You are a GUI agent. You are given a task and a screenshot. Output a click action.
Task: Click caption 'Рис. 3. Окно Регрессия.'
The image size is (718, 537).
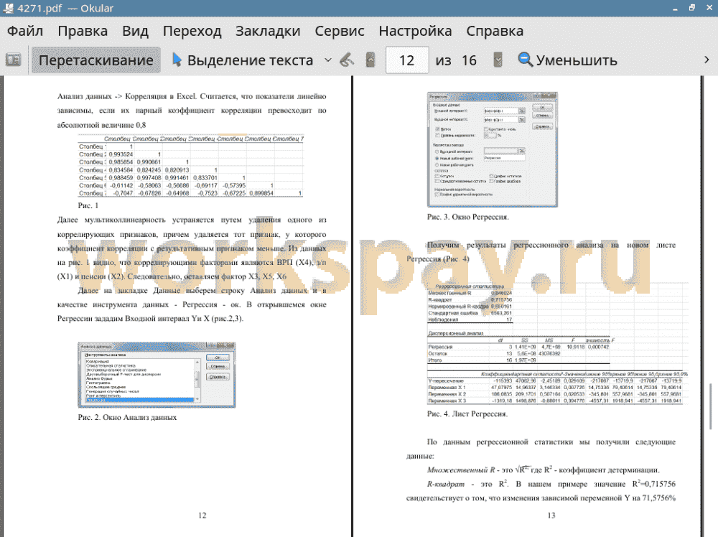[467, 217]
